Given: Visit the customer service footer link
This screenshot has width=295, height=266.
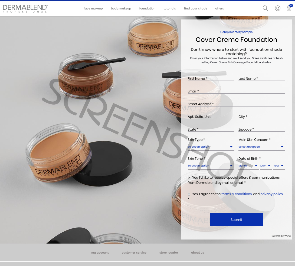Looking at the screenshot, I should coord(134,253).
